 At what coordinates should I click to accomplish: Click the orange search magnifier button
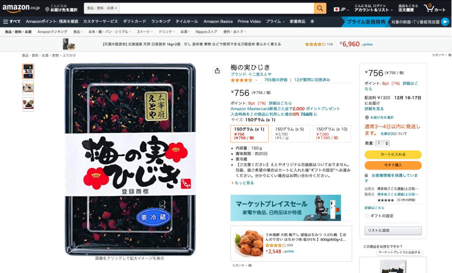320,8
